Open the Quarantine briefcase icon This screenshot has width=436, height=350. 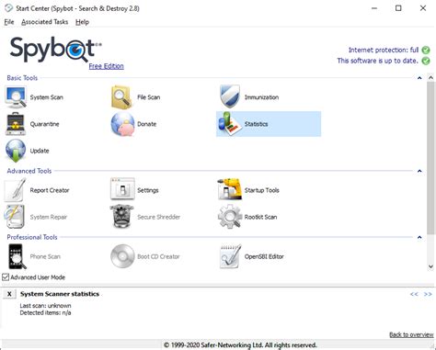(x=16, y=124)
